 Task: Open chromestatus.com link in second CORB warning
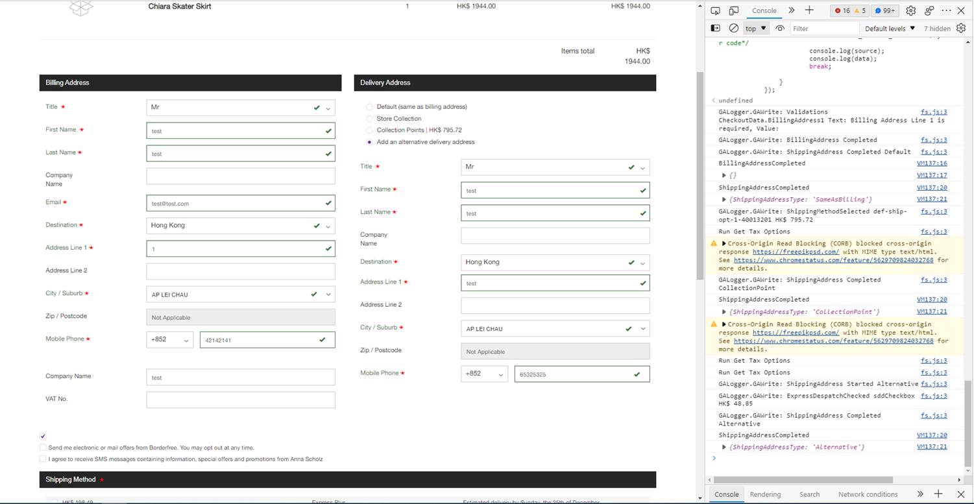coord(833,341)
